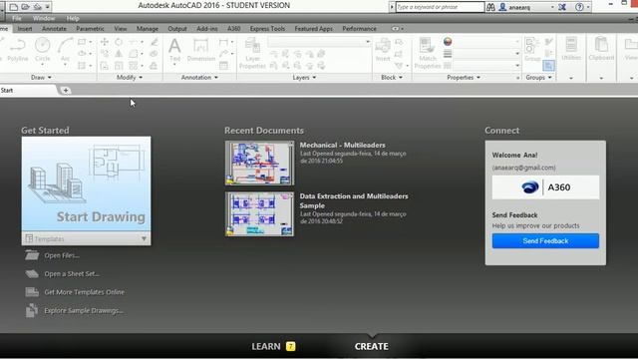
Task: Expand the Groups panel
Action: 538,78
